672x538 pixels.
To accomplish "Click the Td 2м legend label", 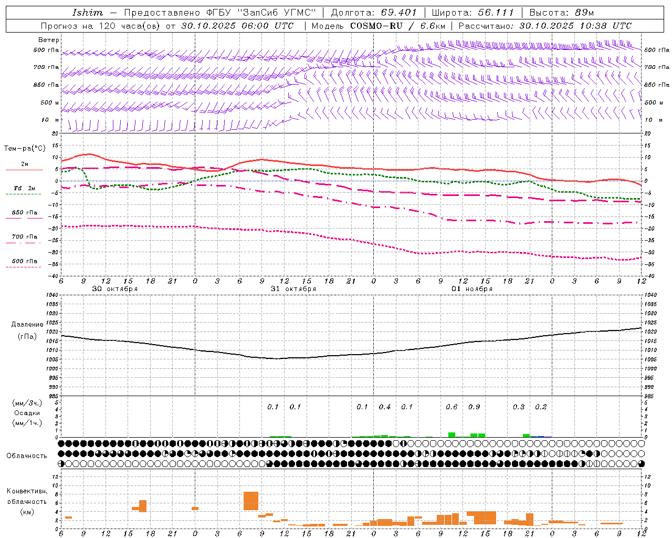I will click(24, 188).
